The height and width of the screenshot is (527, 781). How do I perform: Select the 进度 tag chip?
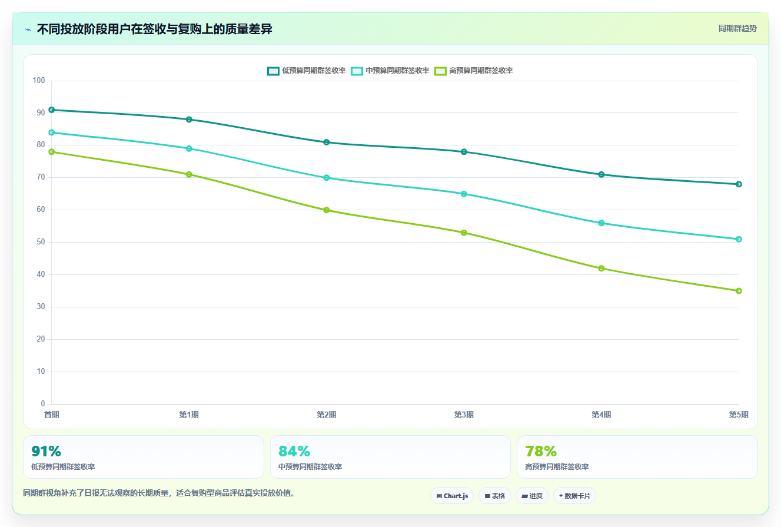(x=532, y=496)
